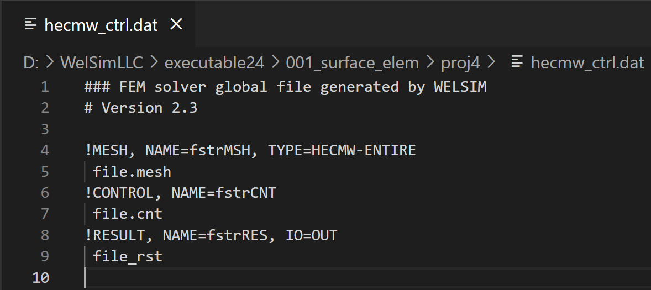The width and height of the screenshot is (651, 290).
Task: Select the hecmw_ctrl.dat tab title
Action: pyautogui.click(x=101, y=25)
